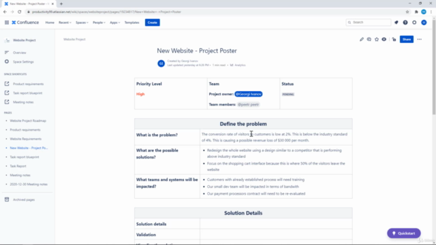The image size is (436, 245).
Task: Open Task Report page in sidebar
Action: click(18, 166)
